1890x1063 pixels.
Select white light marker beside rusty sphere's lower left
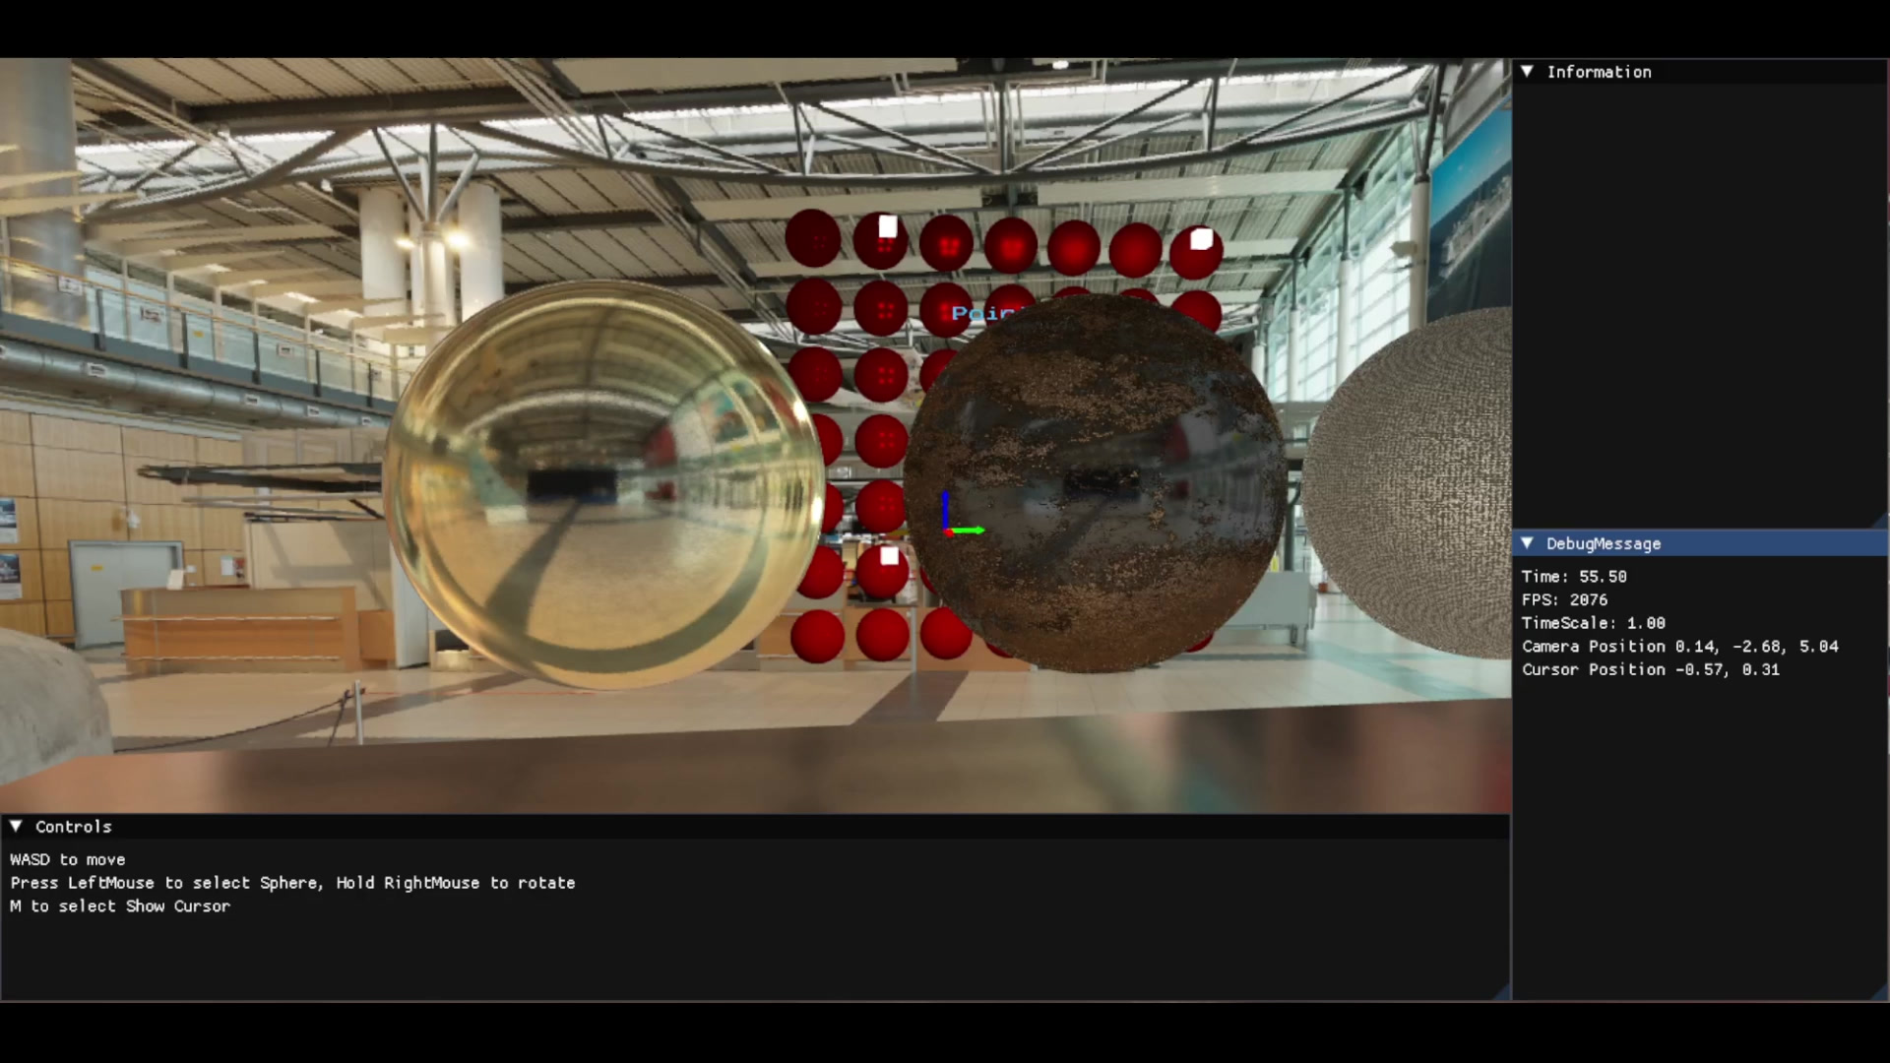click(889, 556)
